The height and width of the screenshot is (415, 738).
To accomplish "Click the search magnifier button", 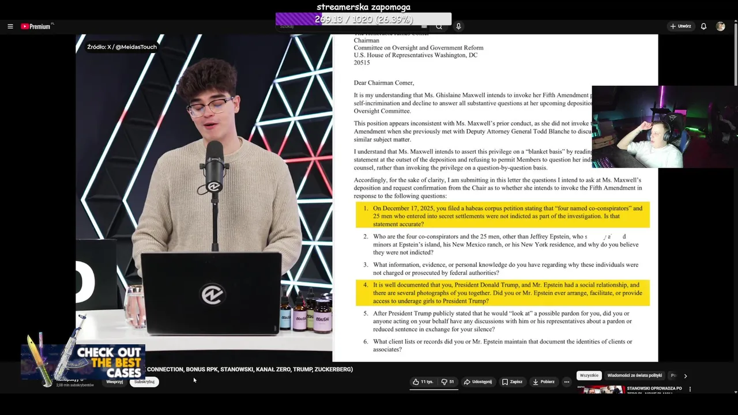I will [x=439, y=27].
